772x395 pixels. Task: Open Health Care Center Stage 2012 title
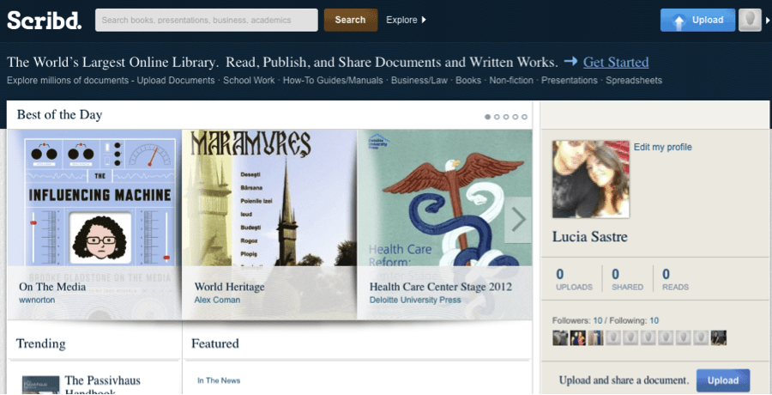tap(441, 287)
